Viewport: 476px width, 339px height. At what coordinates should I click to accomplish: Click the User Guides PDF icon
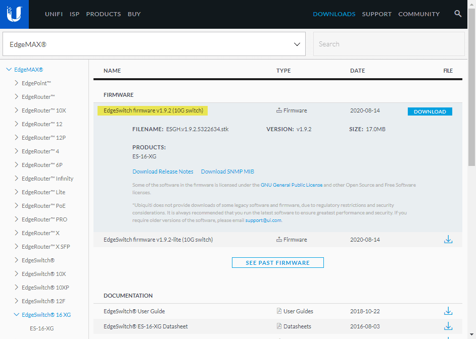click(x=279, y=311)
